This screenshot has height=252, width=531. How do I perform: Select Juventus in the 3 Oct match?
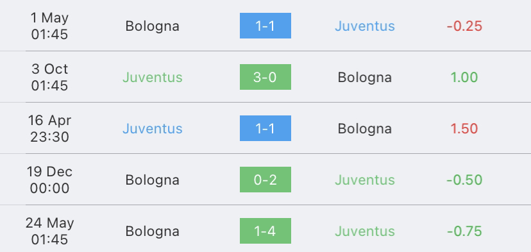(153, 77)
